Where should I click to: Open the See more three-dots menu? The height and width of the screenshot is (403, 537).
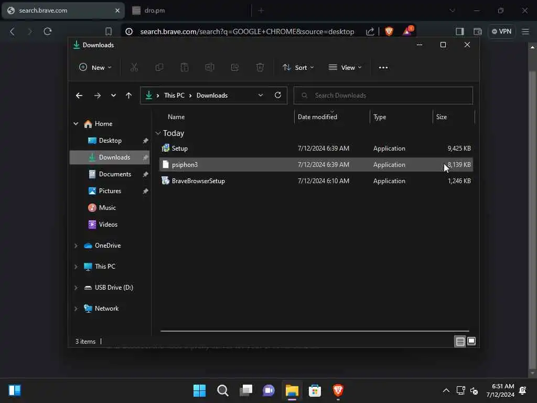click(383, 68)
